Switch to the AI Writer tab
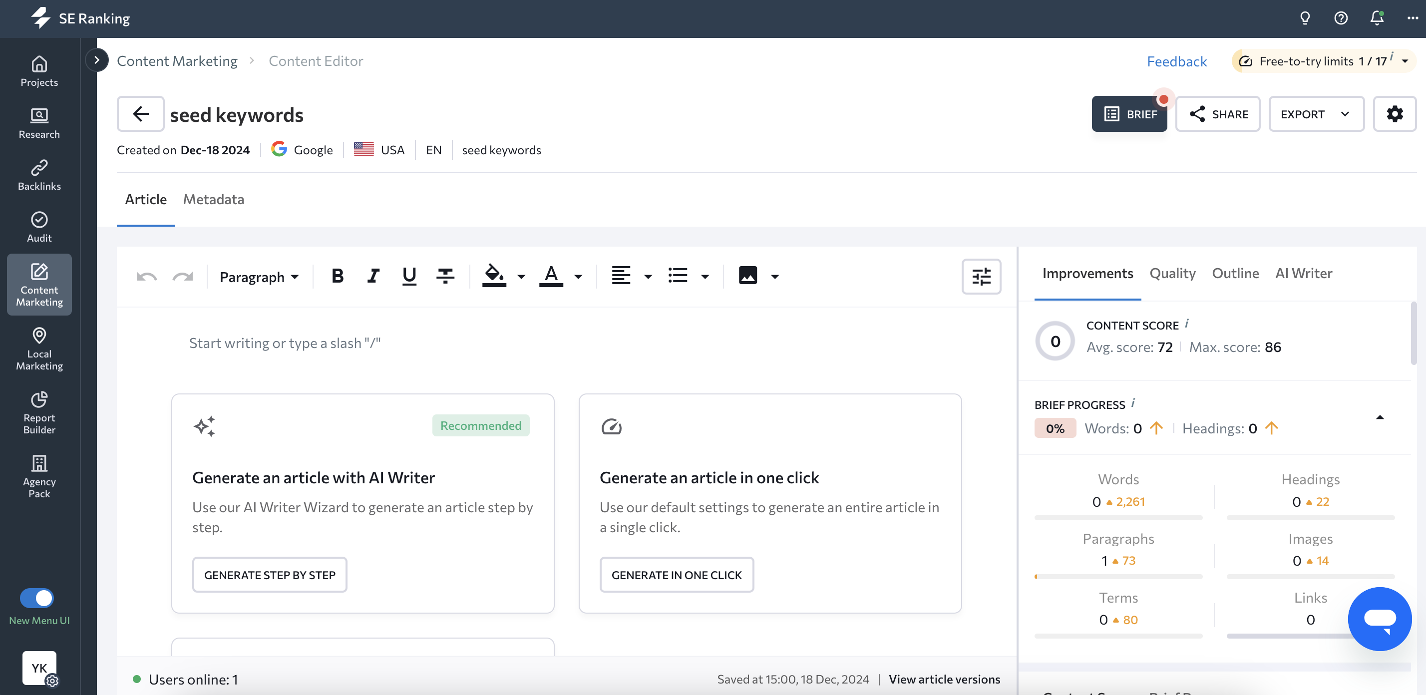The width and height of the screenshot is (1426, 695). (1303, 273)
